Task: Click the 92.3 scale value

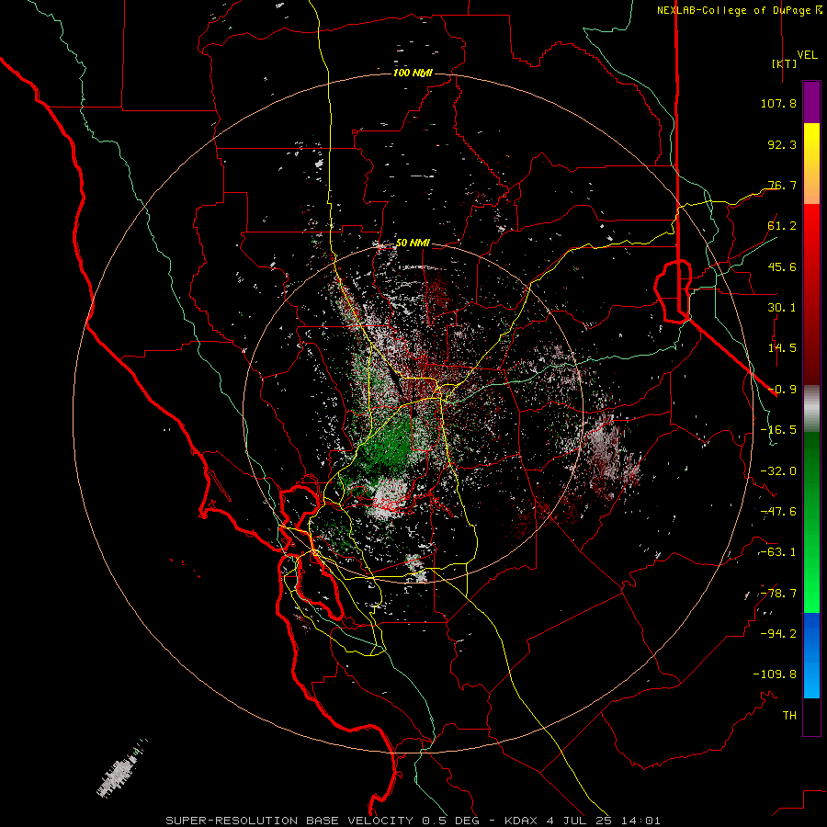Action: [x=782, y=144]
